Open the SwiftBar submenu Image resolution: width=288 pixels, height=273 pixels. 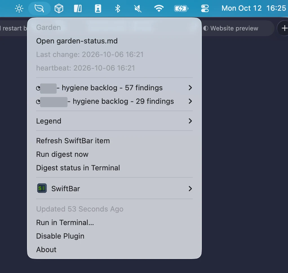click(x=114, y=188)
